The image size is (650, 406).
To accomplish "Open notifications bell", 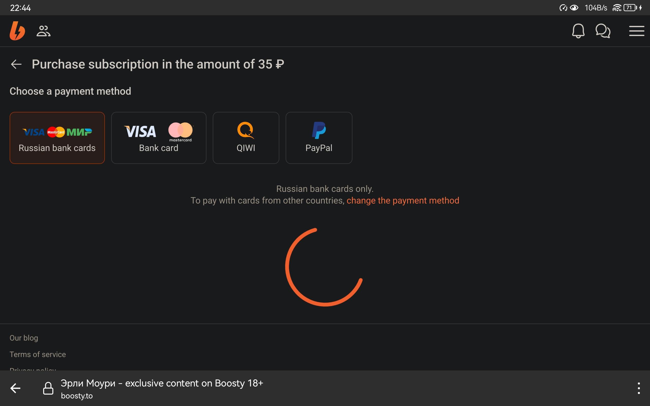I will (578, 31).
